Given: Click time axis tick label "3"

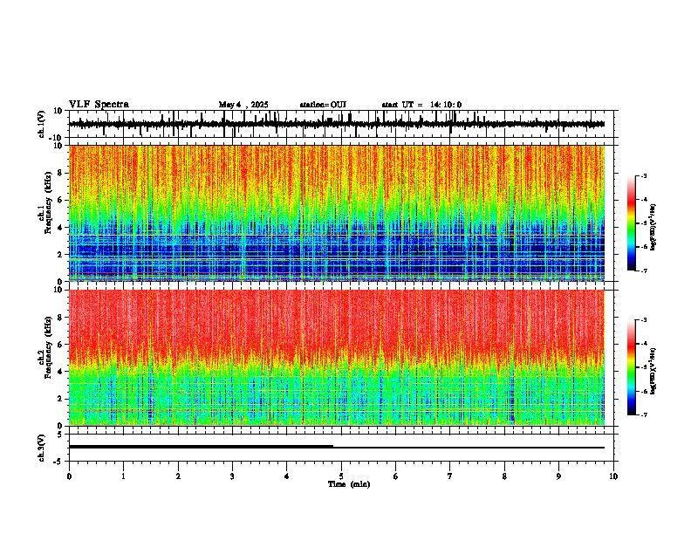Looking at the screenshot, I should point(232,476).
